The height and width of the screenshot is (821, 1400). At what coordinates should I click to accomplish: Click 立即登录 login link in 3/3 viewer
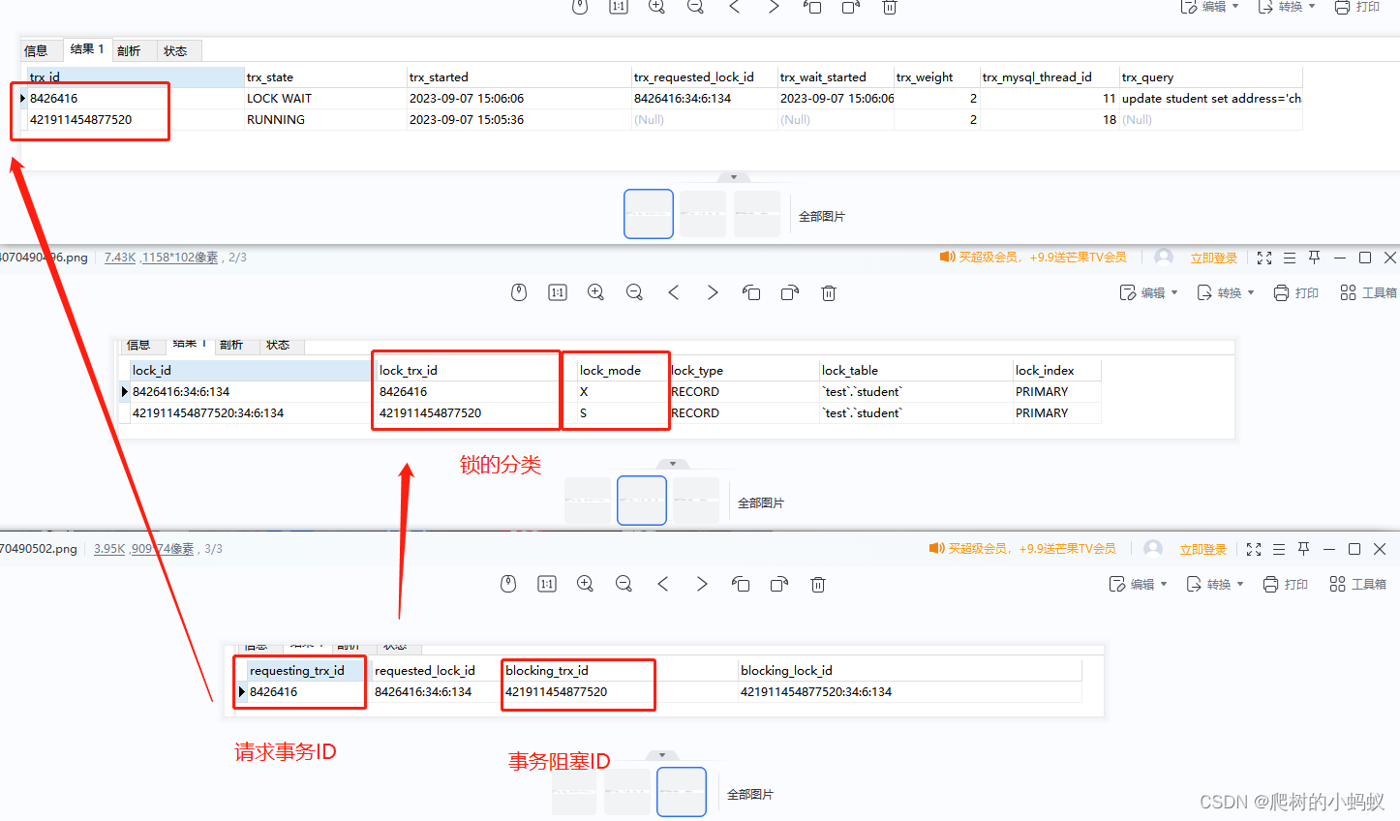point(1203,549)
